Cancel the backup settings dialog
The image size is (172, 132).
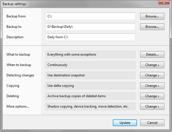click(152, 123)
